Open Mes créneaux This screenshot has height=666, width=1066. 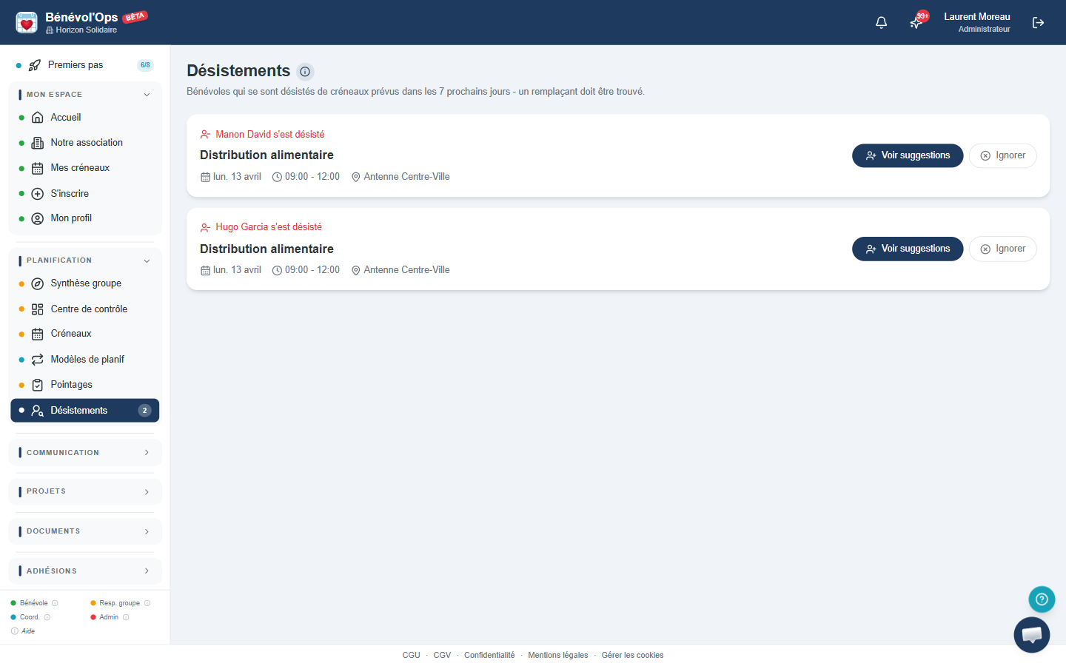pyautogui.click(x=85, y=168)
